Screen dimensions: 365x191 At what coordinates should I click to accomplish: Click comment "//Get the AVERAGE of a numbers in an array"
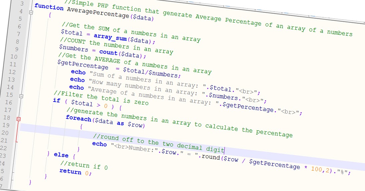coord(135,63)
